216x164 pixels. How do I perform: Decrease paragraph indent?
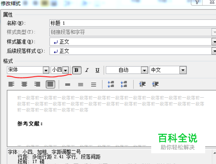click(142, 84)
